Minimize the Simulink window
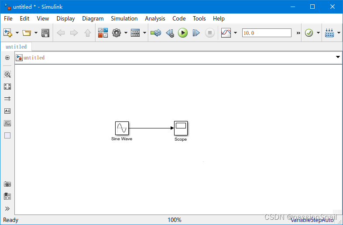The height and width of the screenshot is (225, 343). (x=293, y=7)
